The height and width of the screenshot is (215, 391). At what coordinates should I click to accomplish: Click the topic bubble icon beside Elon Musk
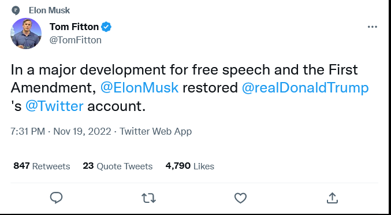point(16,10)
